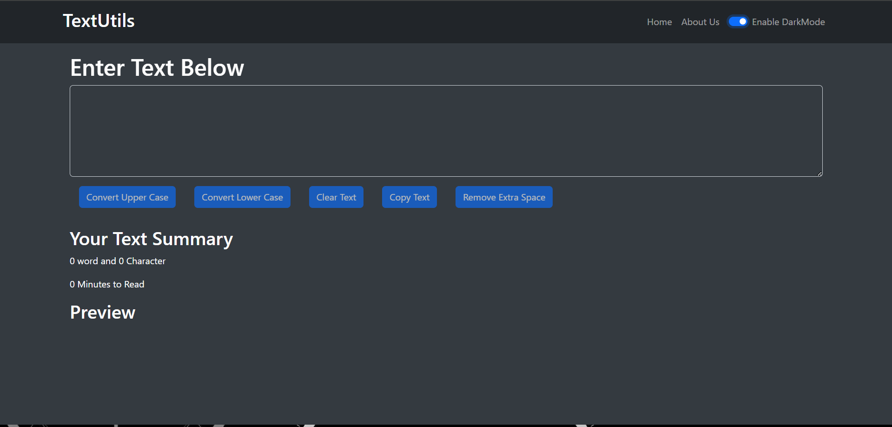Screen dimensions: 892x427
Task: Open the Home navigation link
Action: tap(659, 22)
